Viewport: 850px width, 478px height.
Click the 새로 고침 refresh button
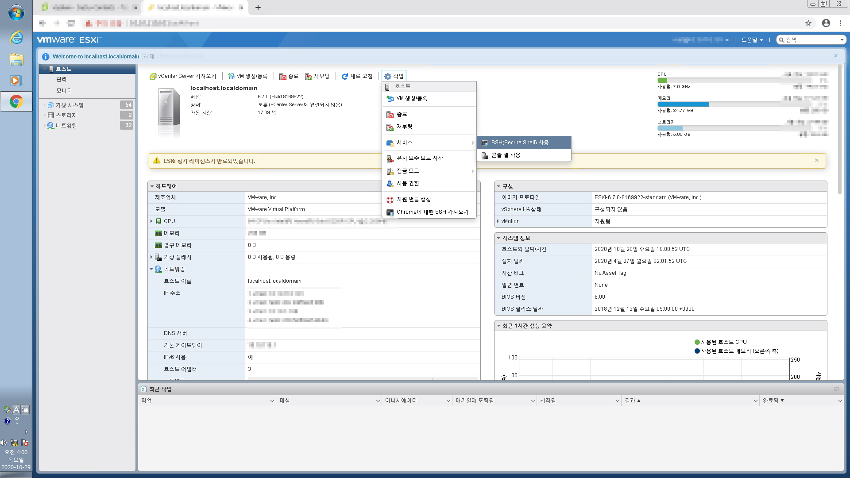(x=357, y=76)
